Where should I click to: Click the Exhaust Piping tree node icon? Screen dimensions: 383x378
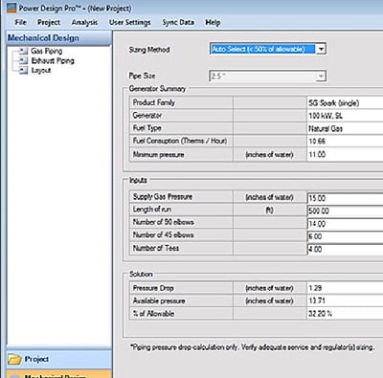[x=24, y=60]
